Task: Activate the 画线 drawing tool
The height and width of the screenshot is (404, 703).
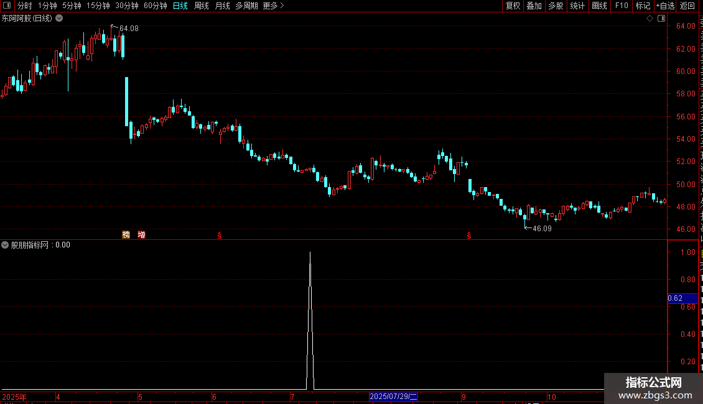Action: click(x=600, y=6)
